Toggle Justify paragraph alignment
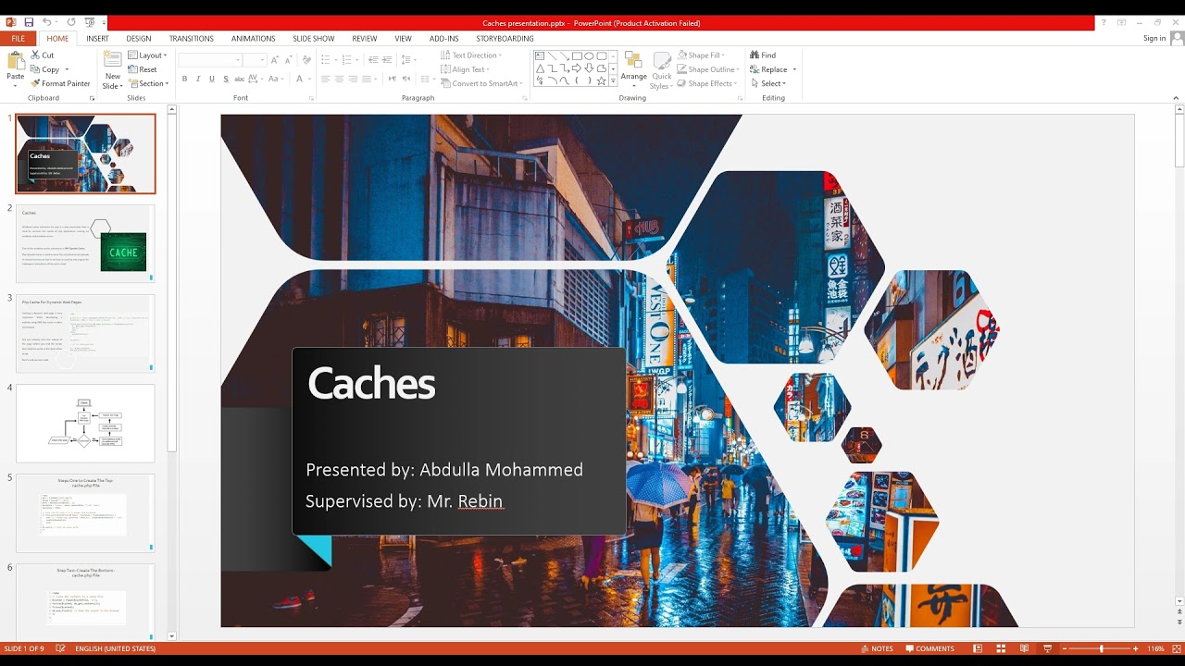Image resolution: width=1185 pixels, height=666 pixels. (368, 80)
